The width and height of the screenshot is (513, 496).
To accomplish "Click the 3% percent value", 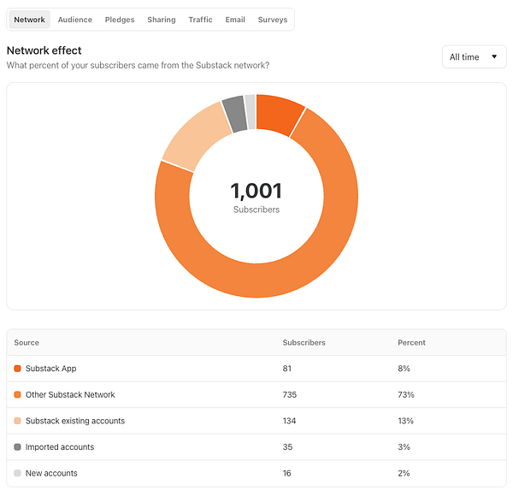I will click(404, 447).
